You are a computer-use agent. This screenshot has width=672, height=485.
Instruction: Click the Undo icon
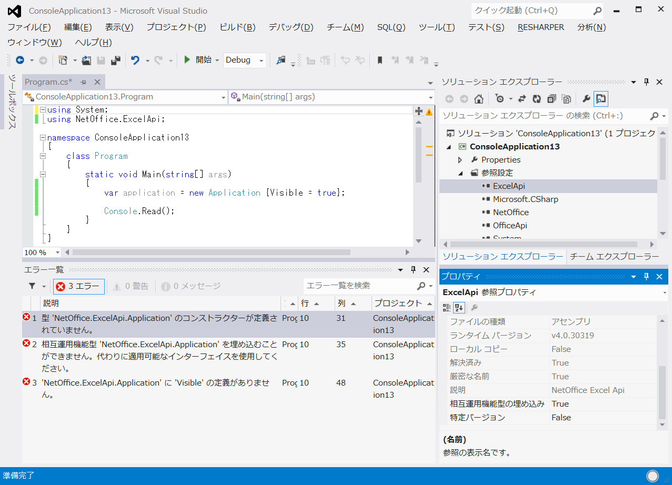click(136, 60)
